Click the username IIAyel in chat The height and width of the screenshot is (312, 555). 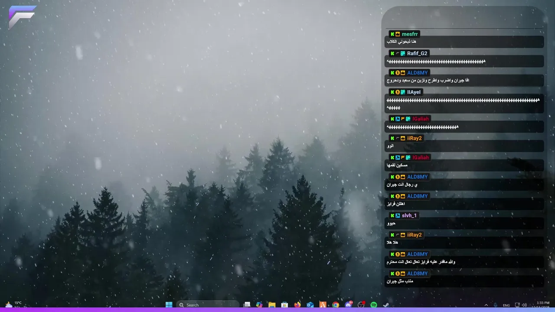[x=414, y=92]
